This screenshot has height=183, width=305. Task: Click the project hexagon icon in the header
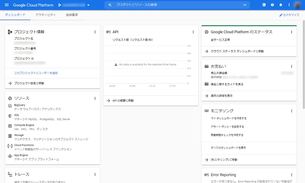click(60, 5)
